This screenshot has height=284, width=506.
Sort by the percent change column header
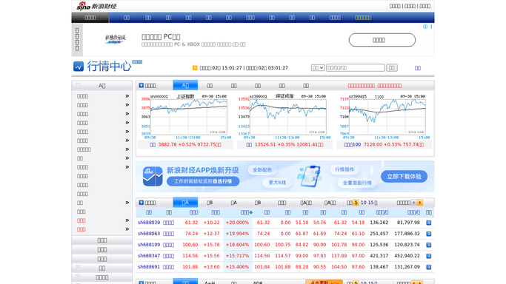pos(247,212)
